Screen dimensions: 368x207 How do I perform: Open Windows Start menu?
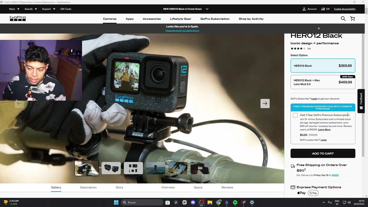point(116,202)
